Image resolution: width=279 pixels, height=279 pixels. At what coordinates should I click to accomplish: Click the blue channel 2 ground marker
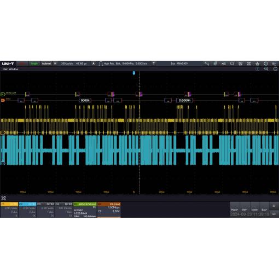tap(3, 163)
